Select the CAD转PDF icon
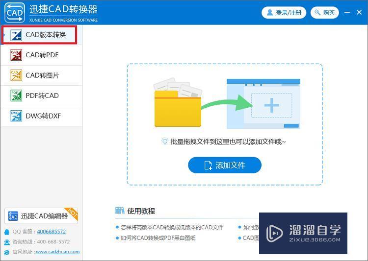 [x=16, y=55]
